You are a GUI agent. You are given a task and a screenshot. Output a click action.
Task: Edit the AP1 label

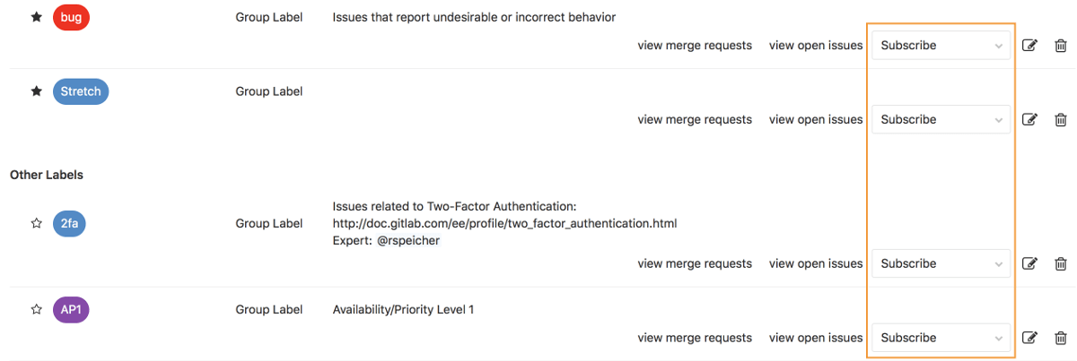pos(1029,339)
